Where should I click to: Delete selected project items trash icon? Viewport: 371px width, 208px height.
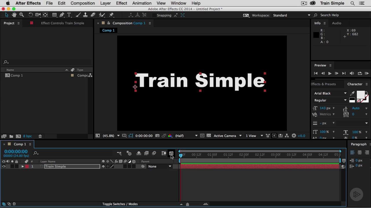click(x=40, y=136)
